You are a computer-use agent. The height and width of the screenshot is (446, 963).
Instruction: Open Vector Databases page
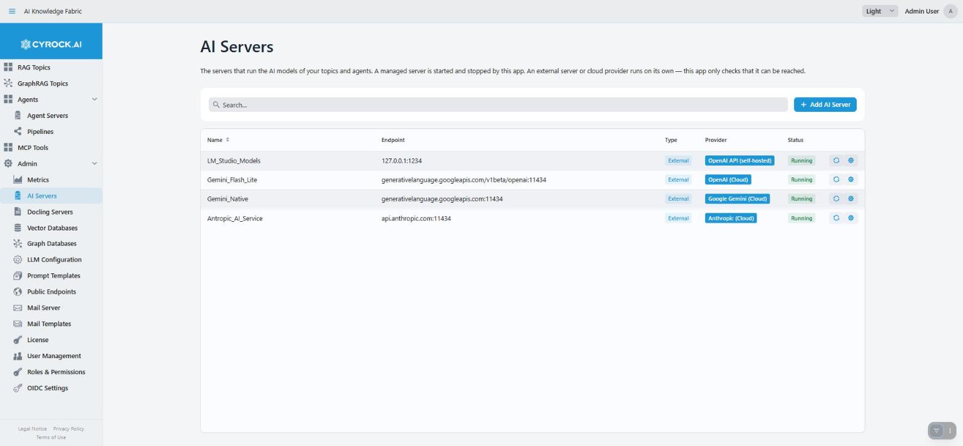(51, 227)
